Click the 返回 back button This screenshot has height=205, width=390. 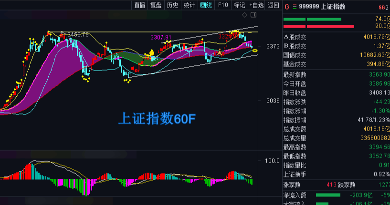point(273,5)
